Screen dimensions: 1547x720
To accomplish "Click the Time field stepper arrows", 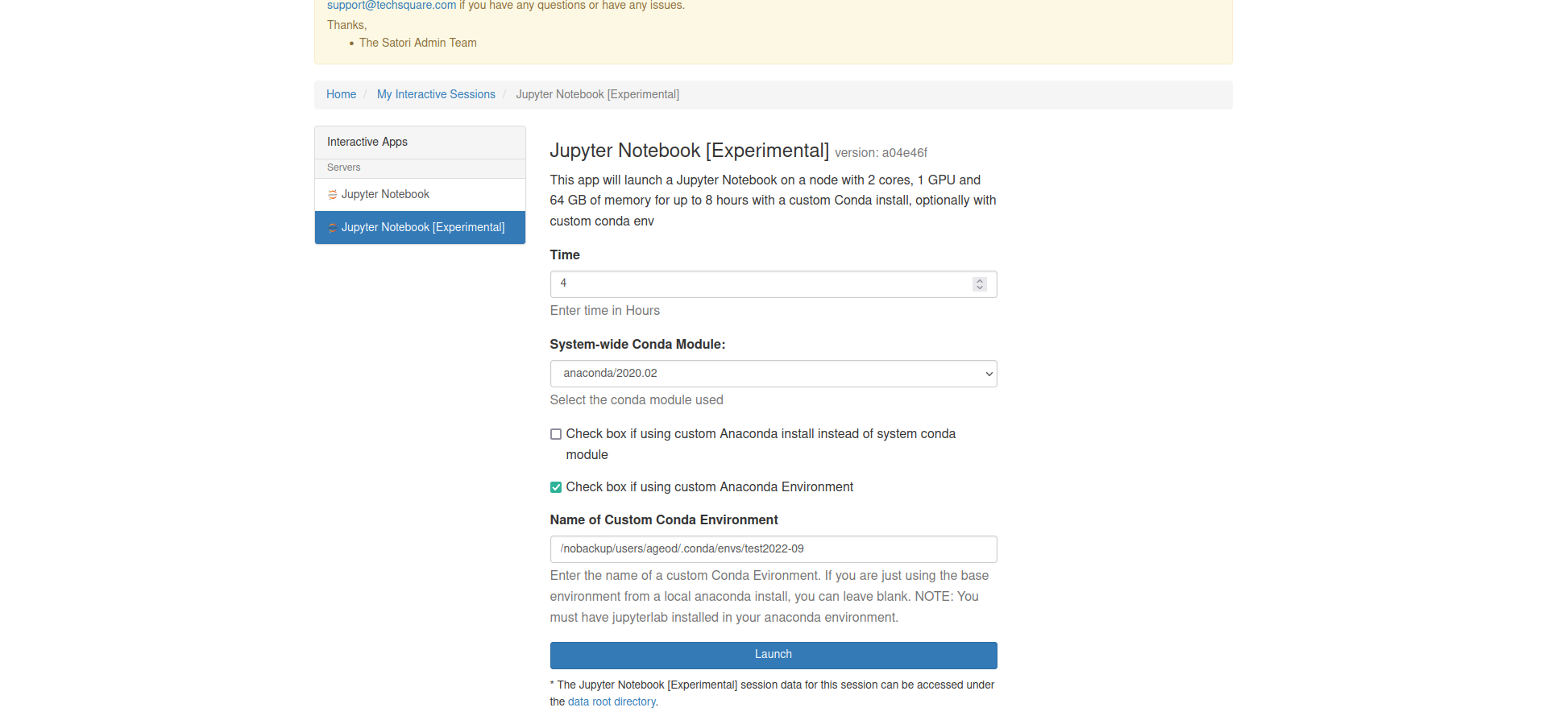I will [x=980, y=283].
